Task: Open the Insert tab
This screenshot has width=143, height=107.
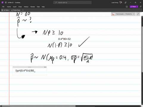Action: pos(15,7)
